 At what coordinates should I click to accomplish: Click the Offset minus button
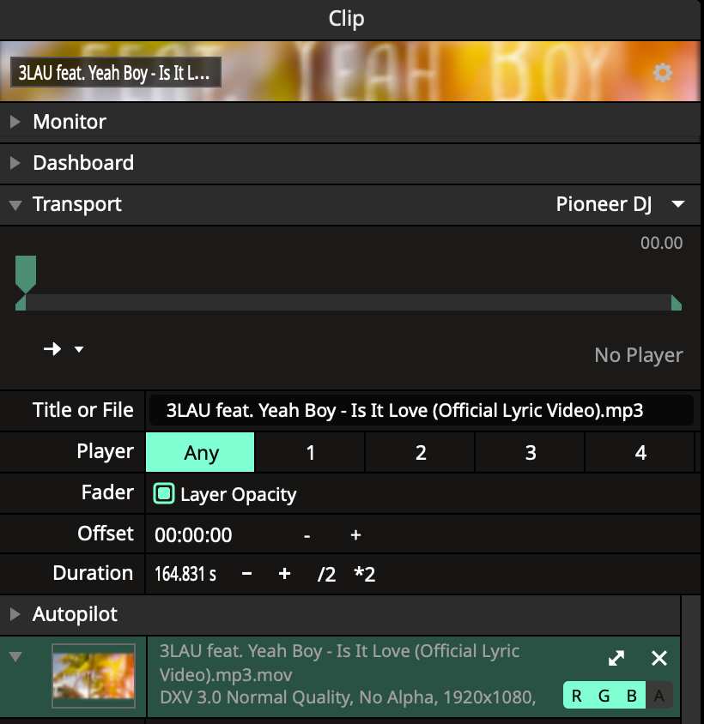coord(306,535)
